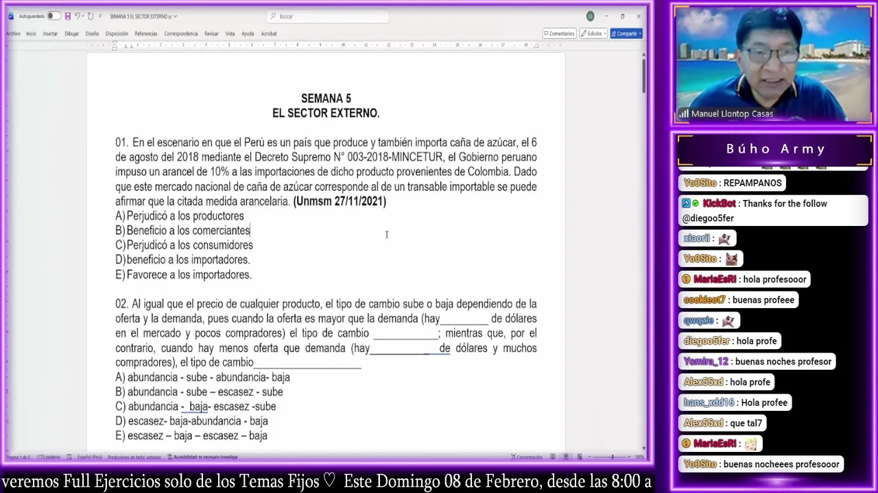Open the Archivo menu

tap(13, 34)
